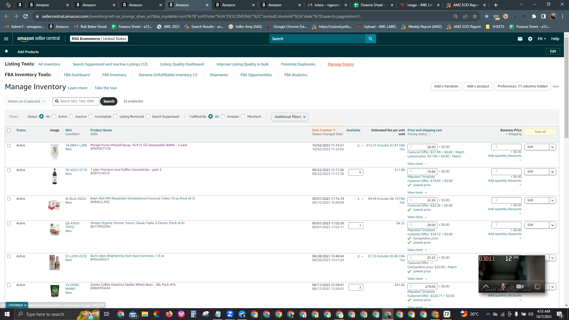Open Mango Puree product image thumbnail
Viewport: 569px width, 320px height.
click(55, 151)
